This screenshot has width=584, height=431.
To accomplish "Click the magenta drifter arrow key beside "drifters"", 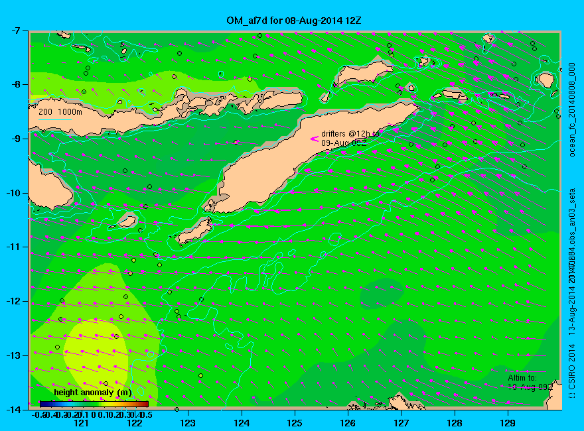I will click(315, 139).
